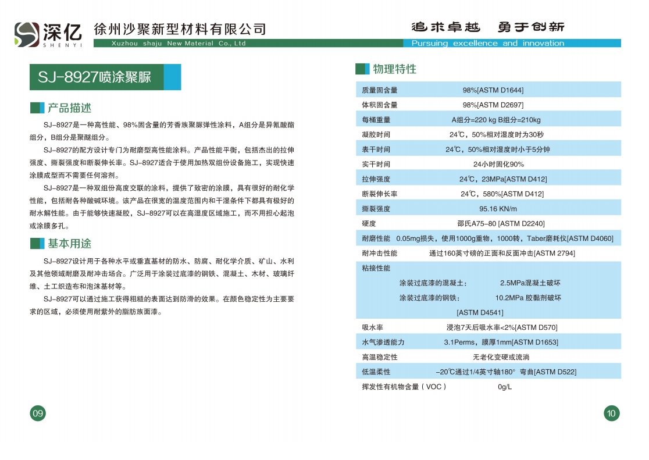
Task: Select '24℃，50%相对湿度时为30秒' value
Action: coord(497,134)
